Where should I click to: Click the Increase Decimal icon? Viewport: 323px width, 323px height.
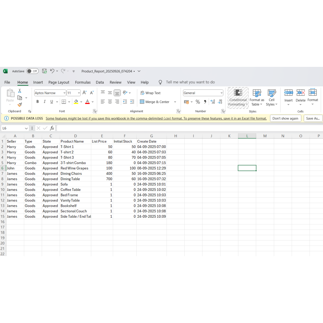213,102
